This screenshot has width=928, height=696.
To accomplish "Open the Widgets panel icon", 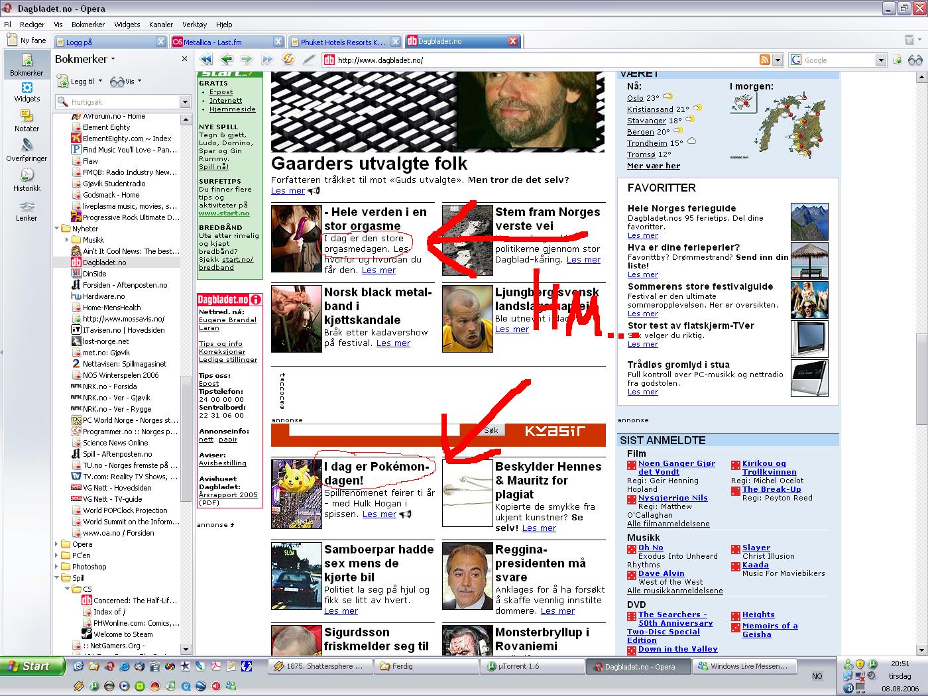I will [x=27, y=92].
